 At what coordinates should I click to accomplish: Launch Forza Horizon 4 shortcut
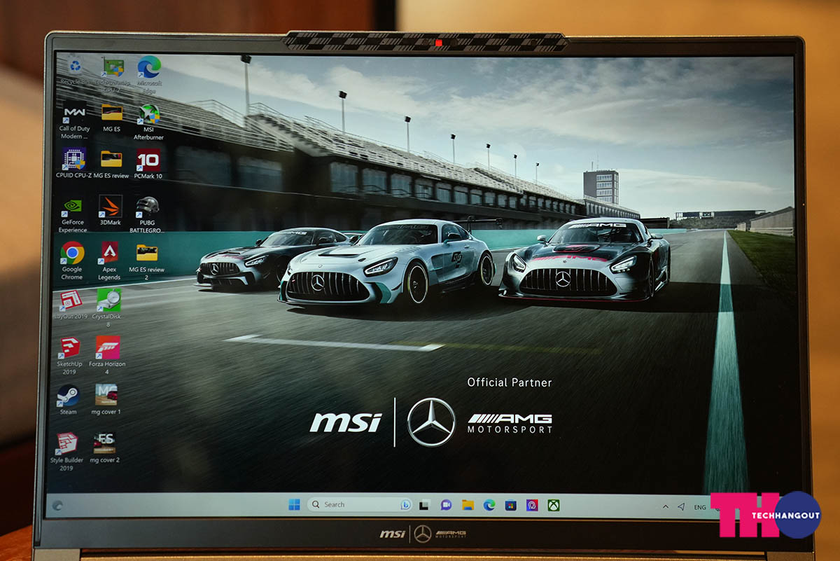pyautogui.click(x=107, y=356)
